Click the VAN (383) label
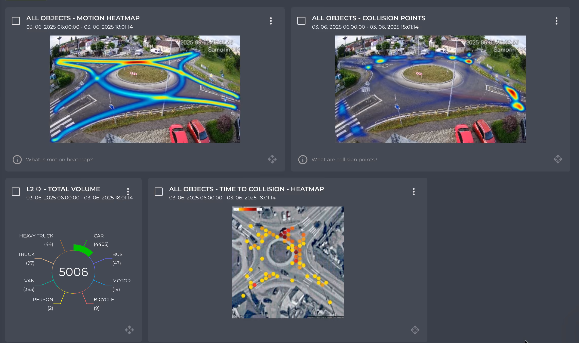The image size is (579, 343). [29, 285]
